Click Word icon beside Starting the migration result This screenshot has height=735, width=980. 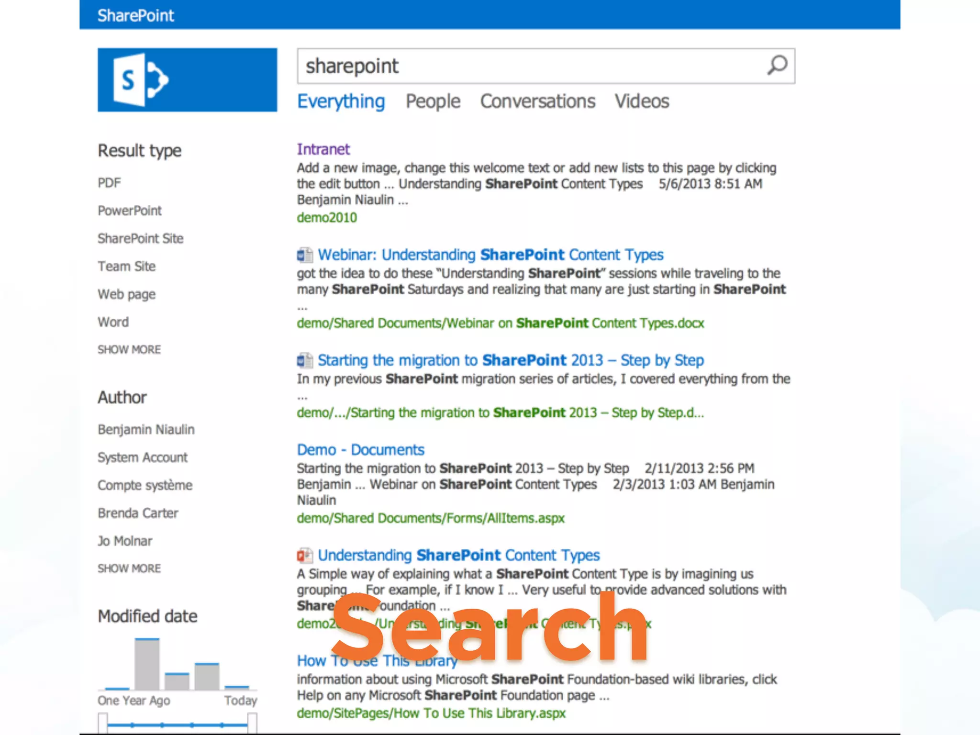305,360
